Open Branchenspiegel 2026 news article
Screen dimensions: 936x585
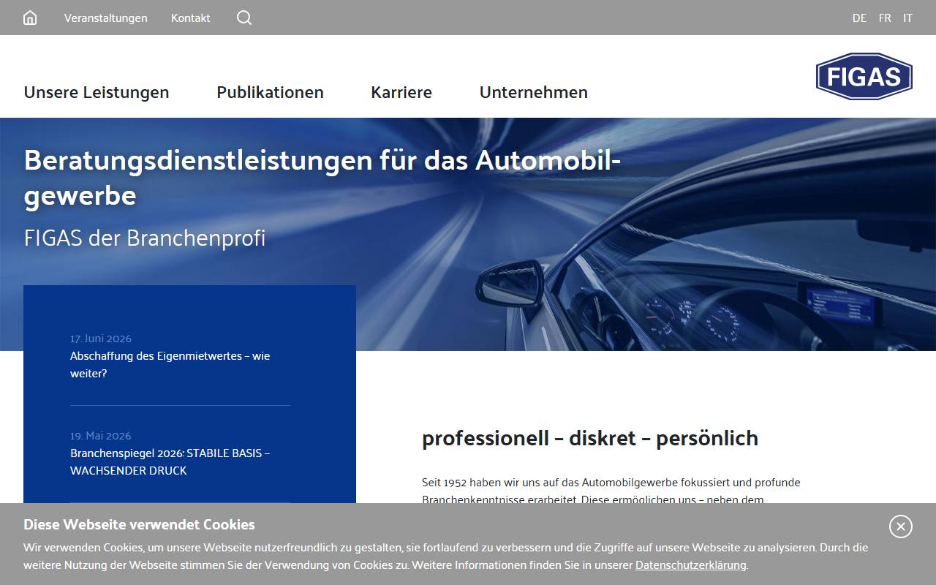click(170, 462)
